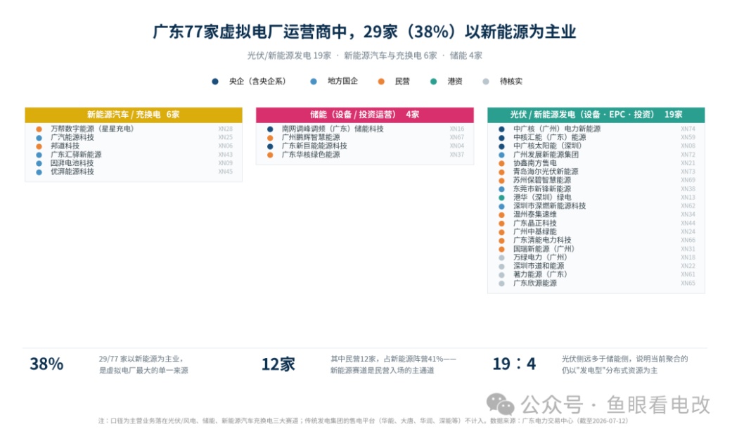Click the orange 民营 legend dot
The image size is (732, 441).
(381, 82)
